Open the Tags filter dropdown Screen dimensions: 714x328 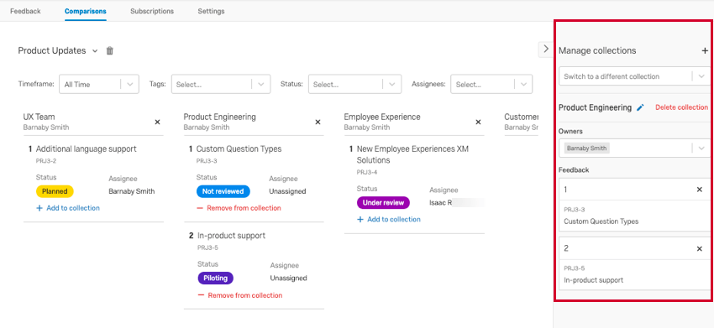click(x=221, y=84)
